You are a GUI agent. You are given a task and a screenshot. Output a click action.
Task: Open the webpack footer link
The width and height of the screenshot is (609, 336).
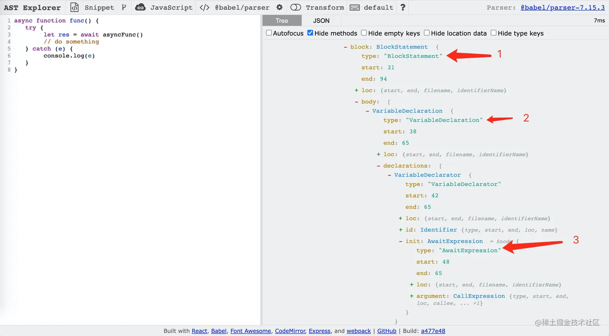point(359,331)
